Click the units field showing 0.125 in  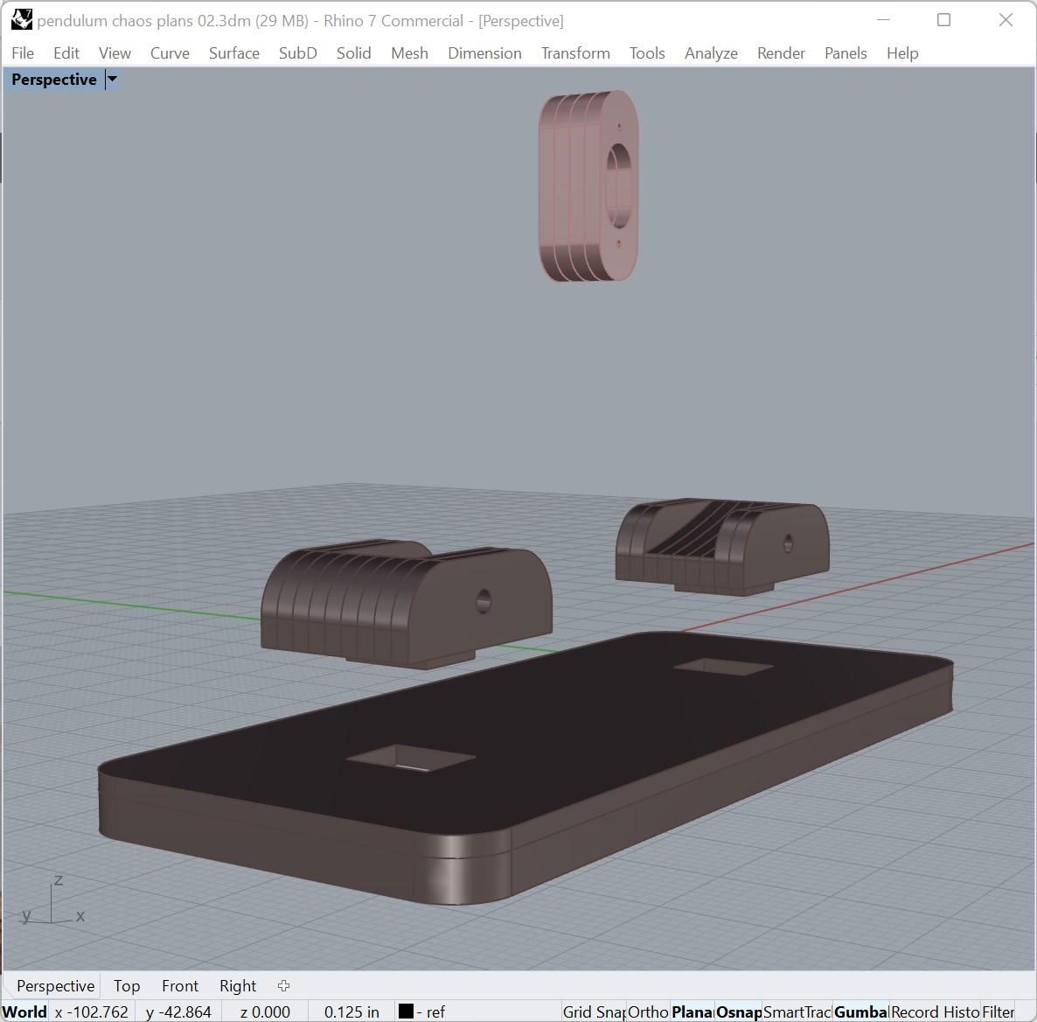pyautogui.click(x=351, y=1012)
